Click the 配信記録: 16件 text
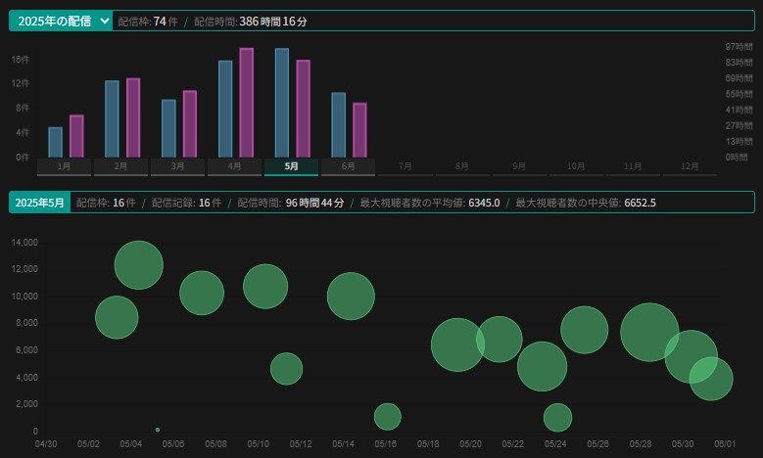Image resolution: width=763 pixels, height=458 pixels. pyautogui.click(x=187, y=203)
